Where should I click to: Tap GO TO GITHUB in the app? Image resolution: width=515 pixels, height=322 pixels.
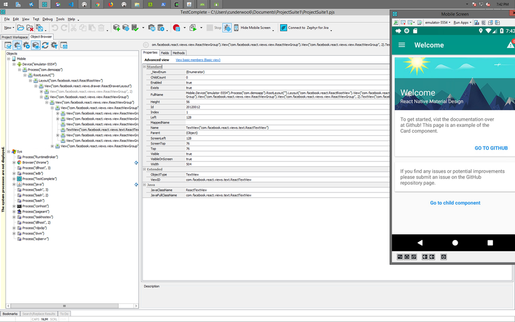click(491, 148)
